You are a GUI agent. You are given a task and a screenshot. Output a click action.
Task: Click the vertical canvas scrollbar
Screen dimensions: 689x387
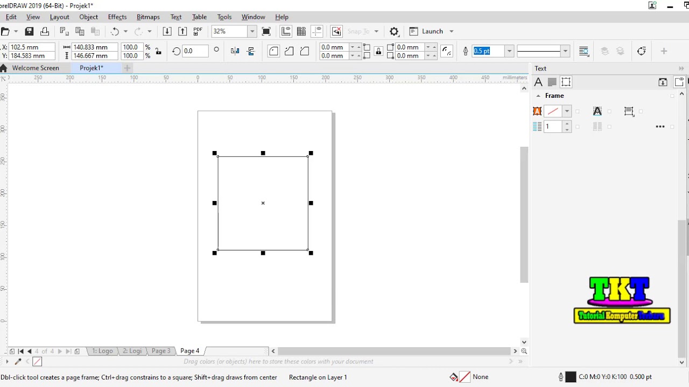click(524, 214)
